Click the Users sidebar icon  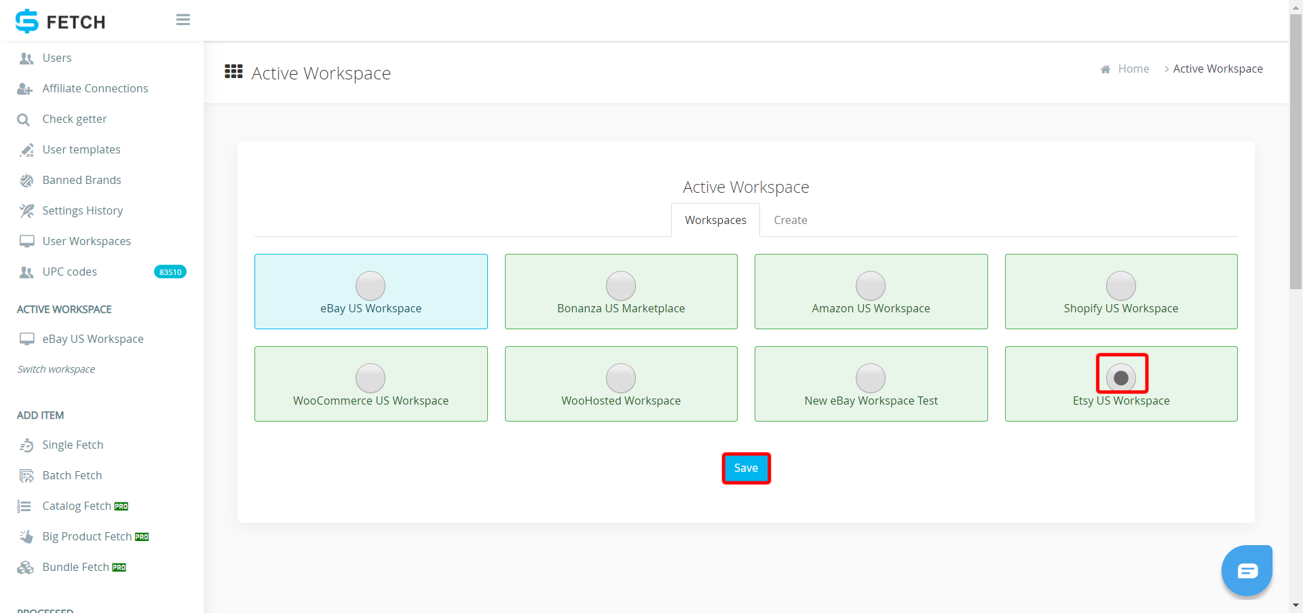point(26,58)
